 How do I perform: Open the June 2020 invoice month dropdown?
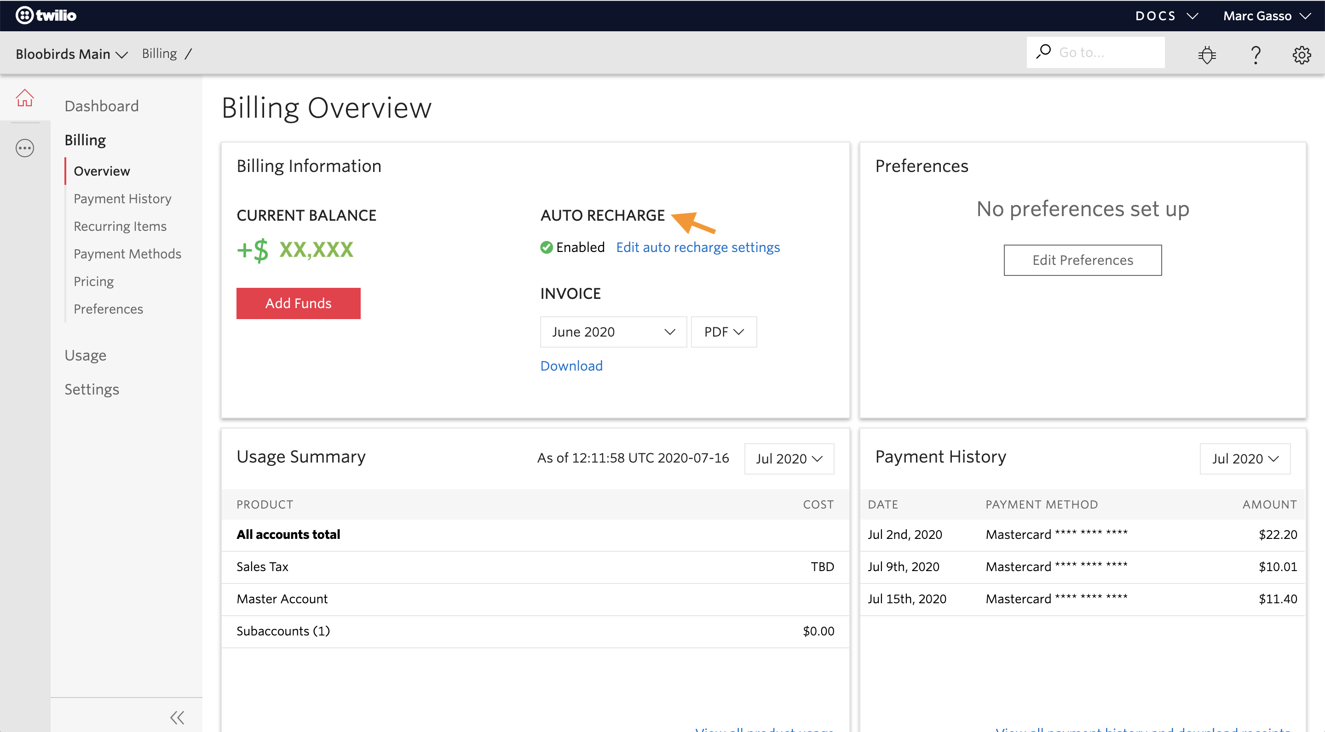pos(613,332)
